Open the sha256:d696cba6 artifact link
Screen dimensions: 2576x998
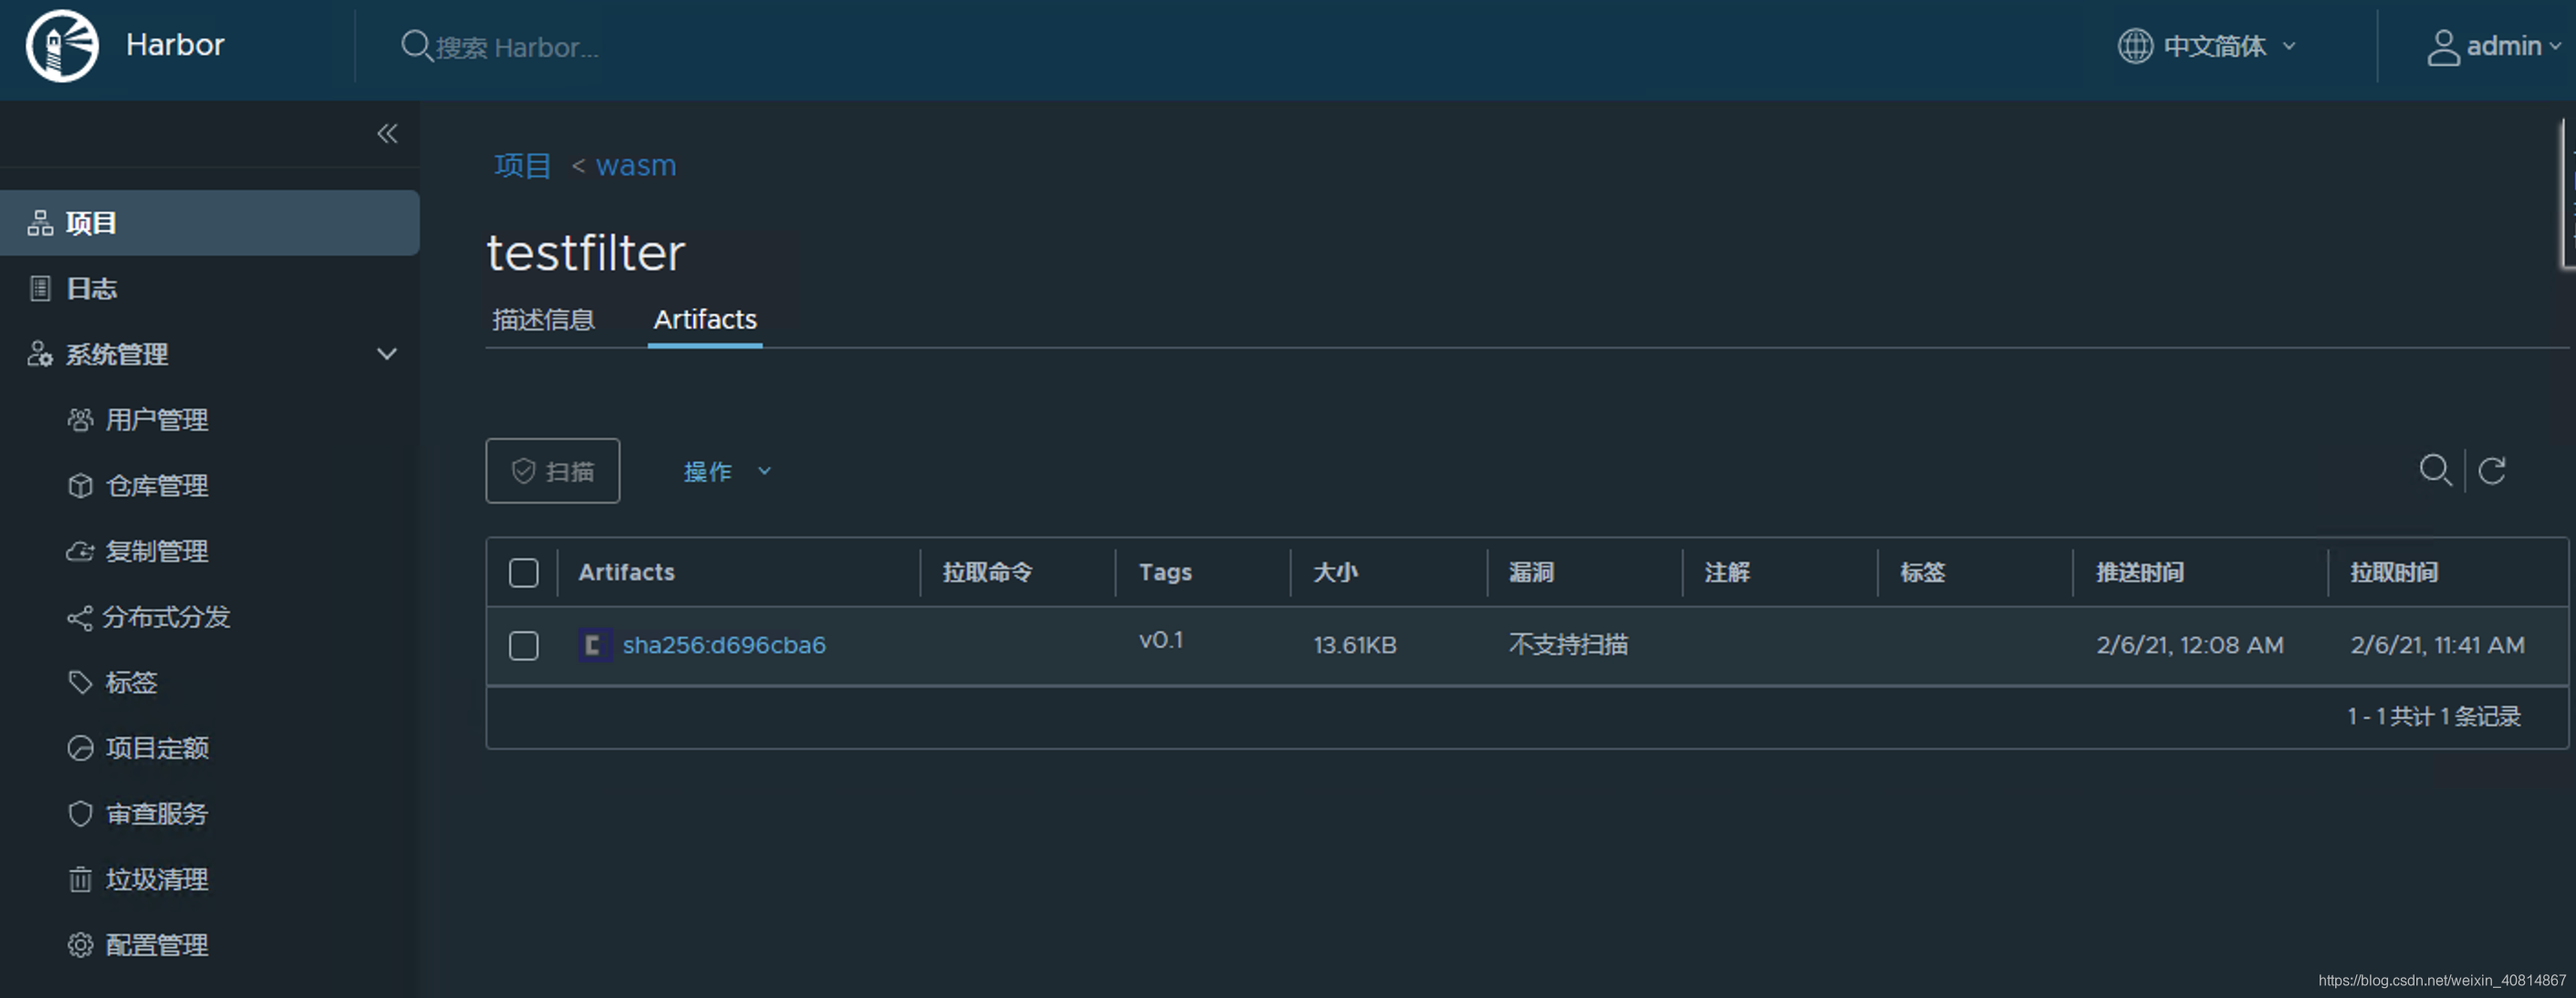coord(724,645)
